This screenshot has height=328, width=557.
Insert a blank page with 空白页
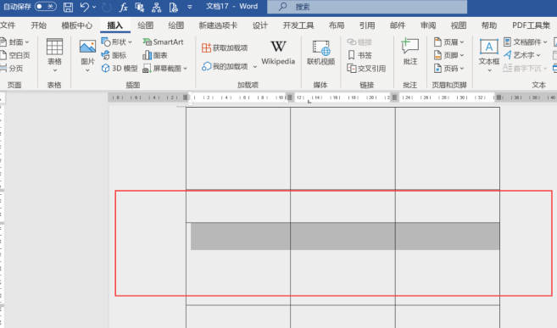[15, 55]
